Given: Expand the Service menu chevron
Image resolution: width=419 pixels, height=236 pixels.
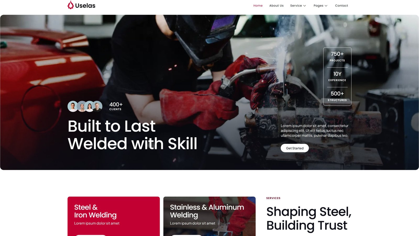Looking at the screenshot, I should coord(305,6).
